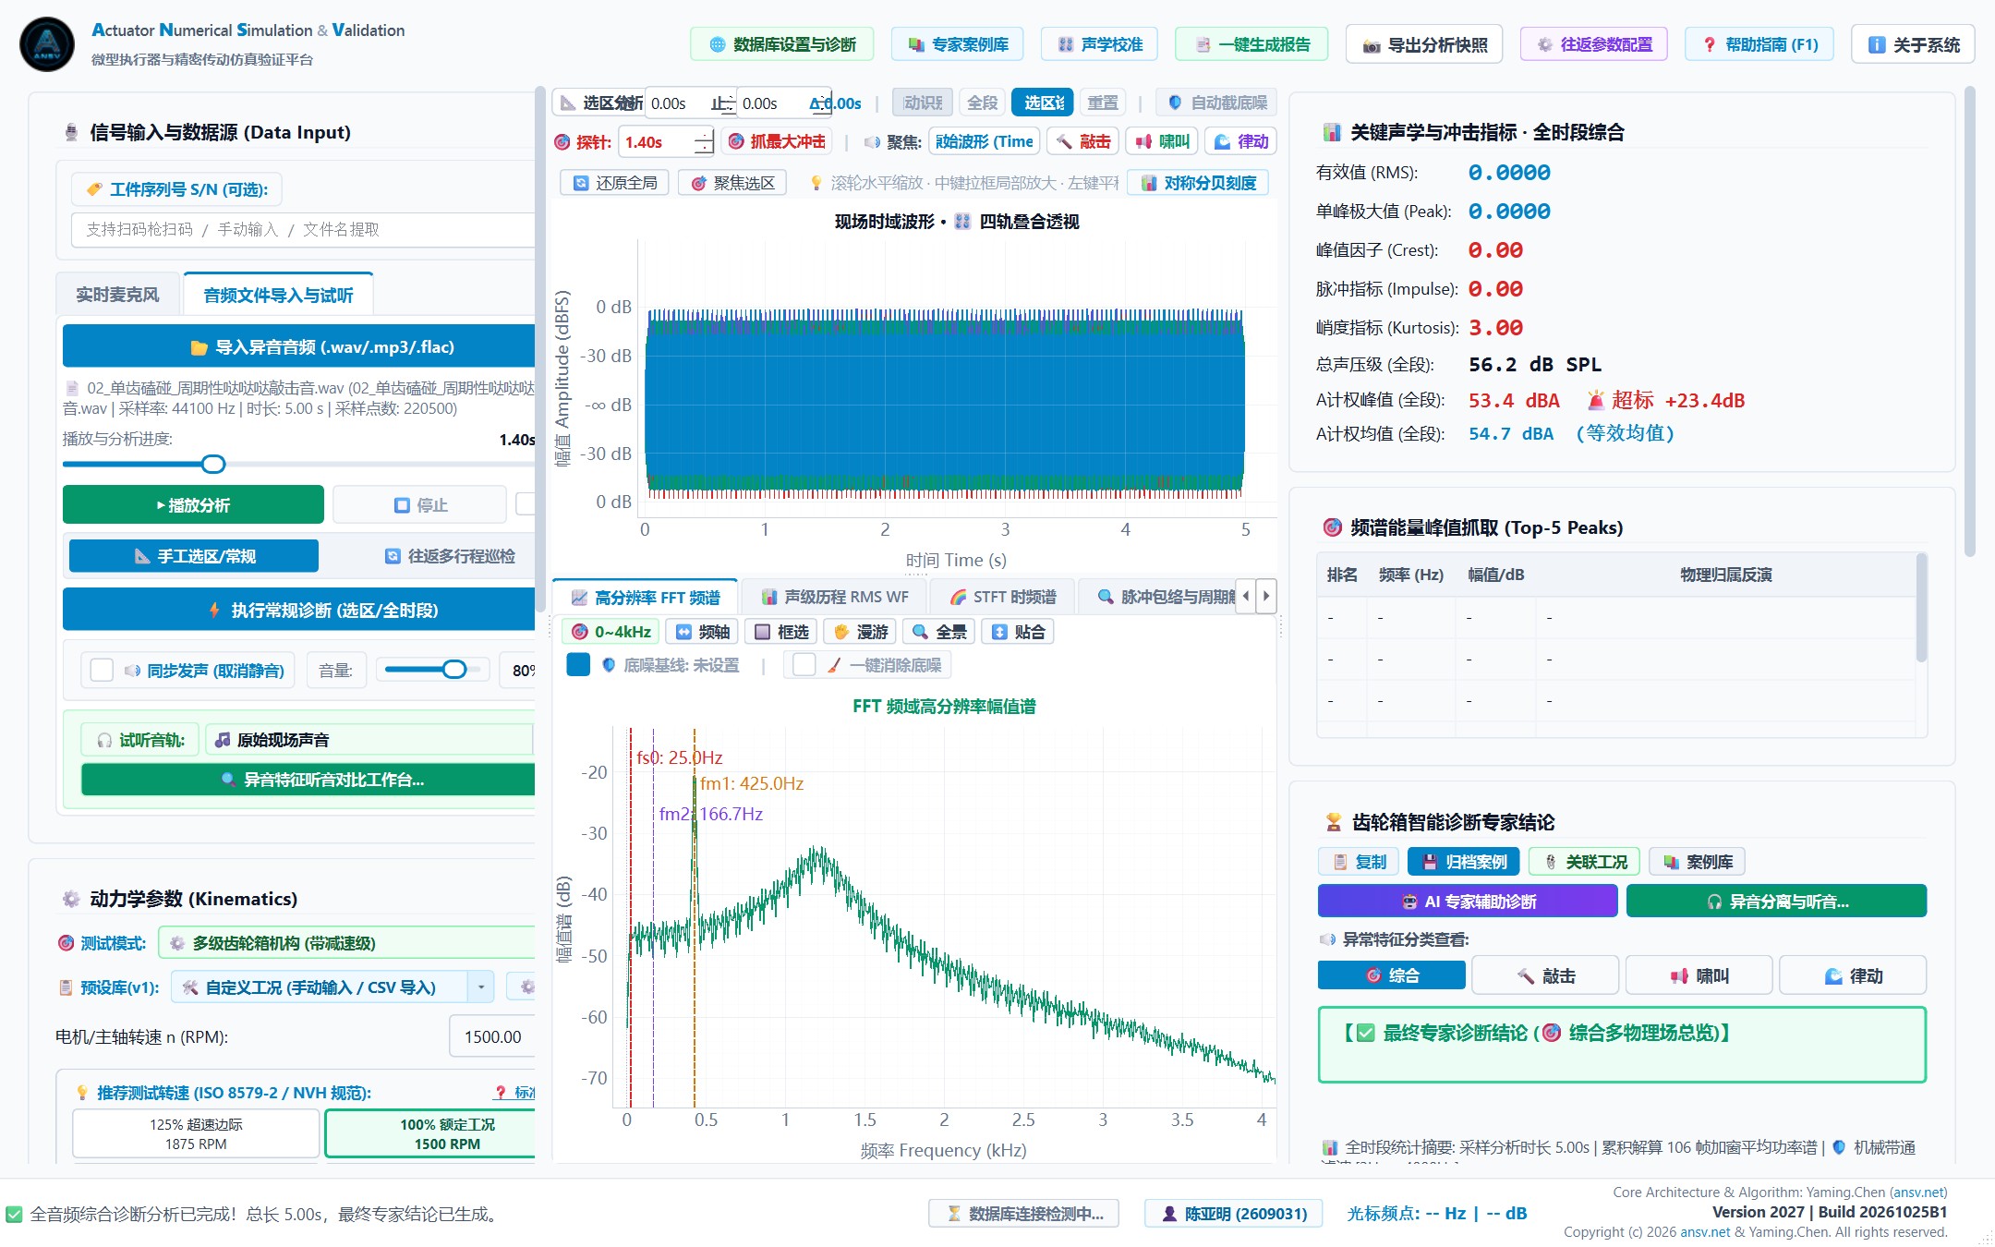Viewport: 1995px width, 1247px height.
Task: Click the 漫游 pan hand tool
Action: 860,632
